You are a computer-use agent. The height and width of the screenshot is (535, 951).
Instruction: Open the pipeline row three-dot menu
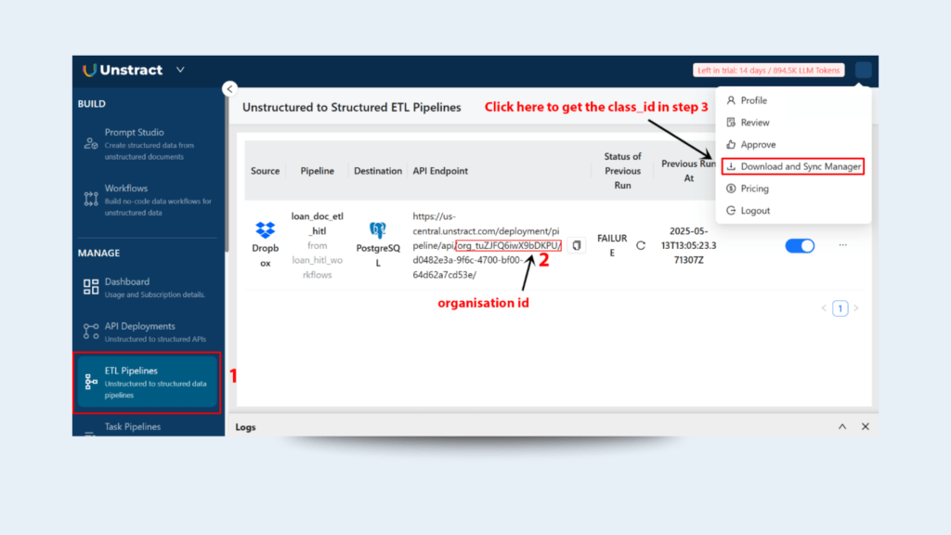click(x=842, y=245)
